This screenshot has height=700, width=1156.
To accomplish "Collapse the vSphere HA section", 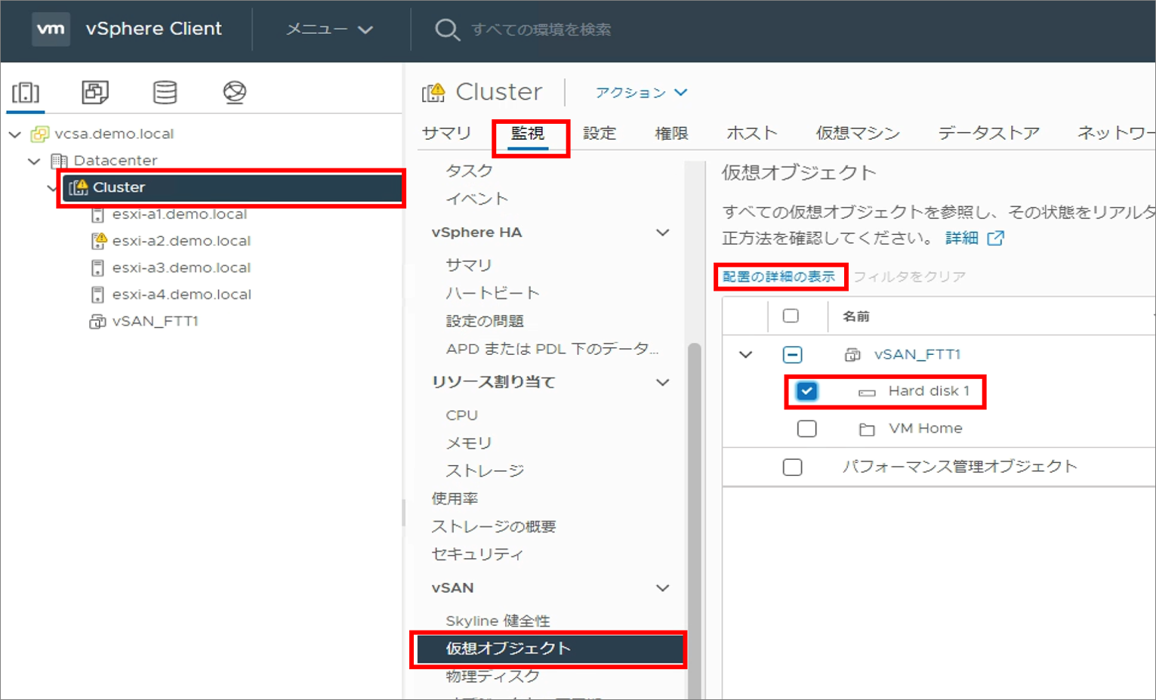I will 662,233.
